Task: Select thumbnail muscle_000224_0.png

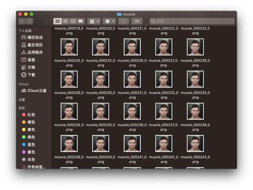Action: click(69, 47)
